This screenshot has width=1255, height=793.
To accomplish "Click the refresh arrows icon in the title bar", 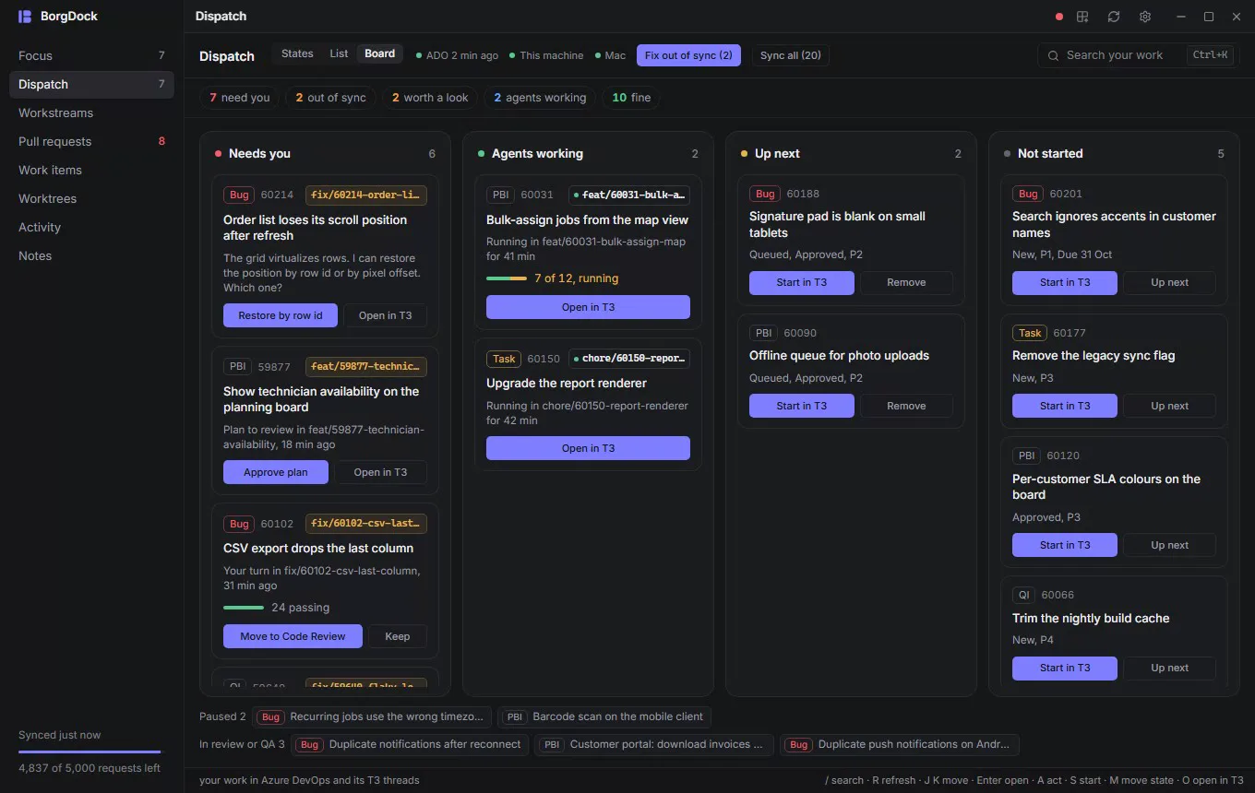I will (1114, 17).
